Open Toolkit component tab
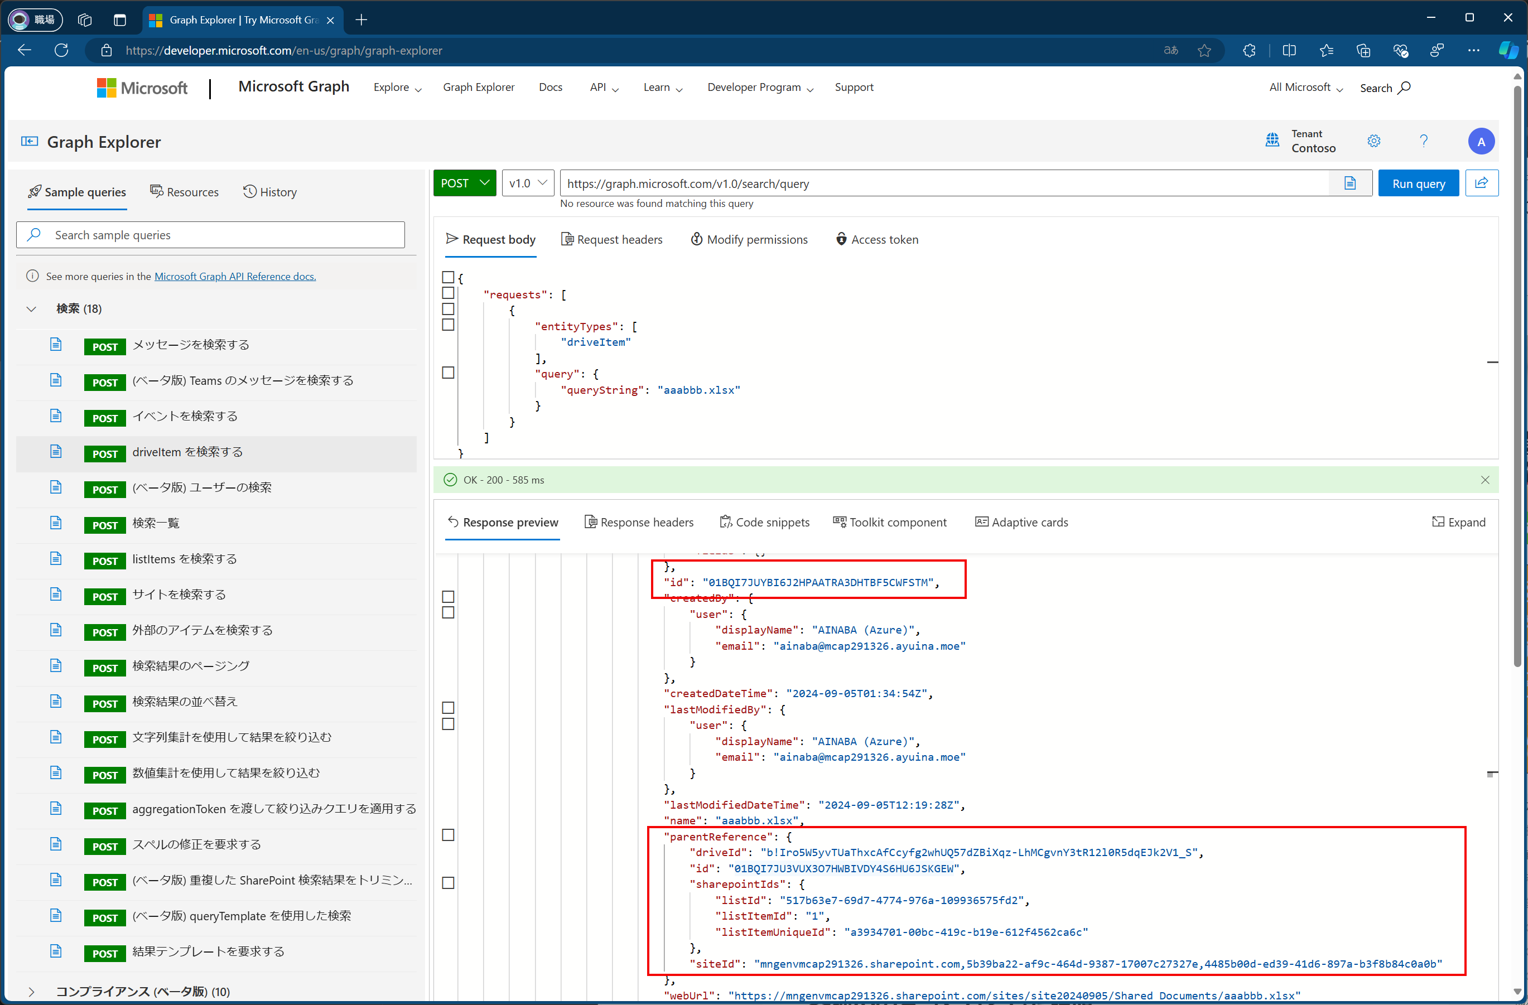This screenshot has width=1528, height=1005. pyautogui.click(x=889, y=523)
